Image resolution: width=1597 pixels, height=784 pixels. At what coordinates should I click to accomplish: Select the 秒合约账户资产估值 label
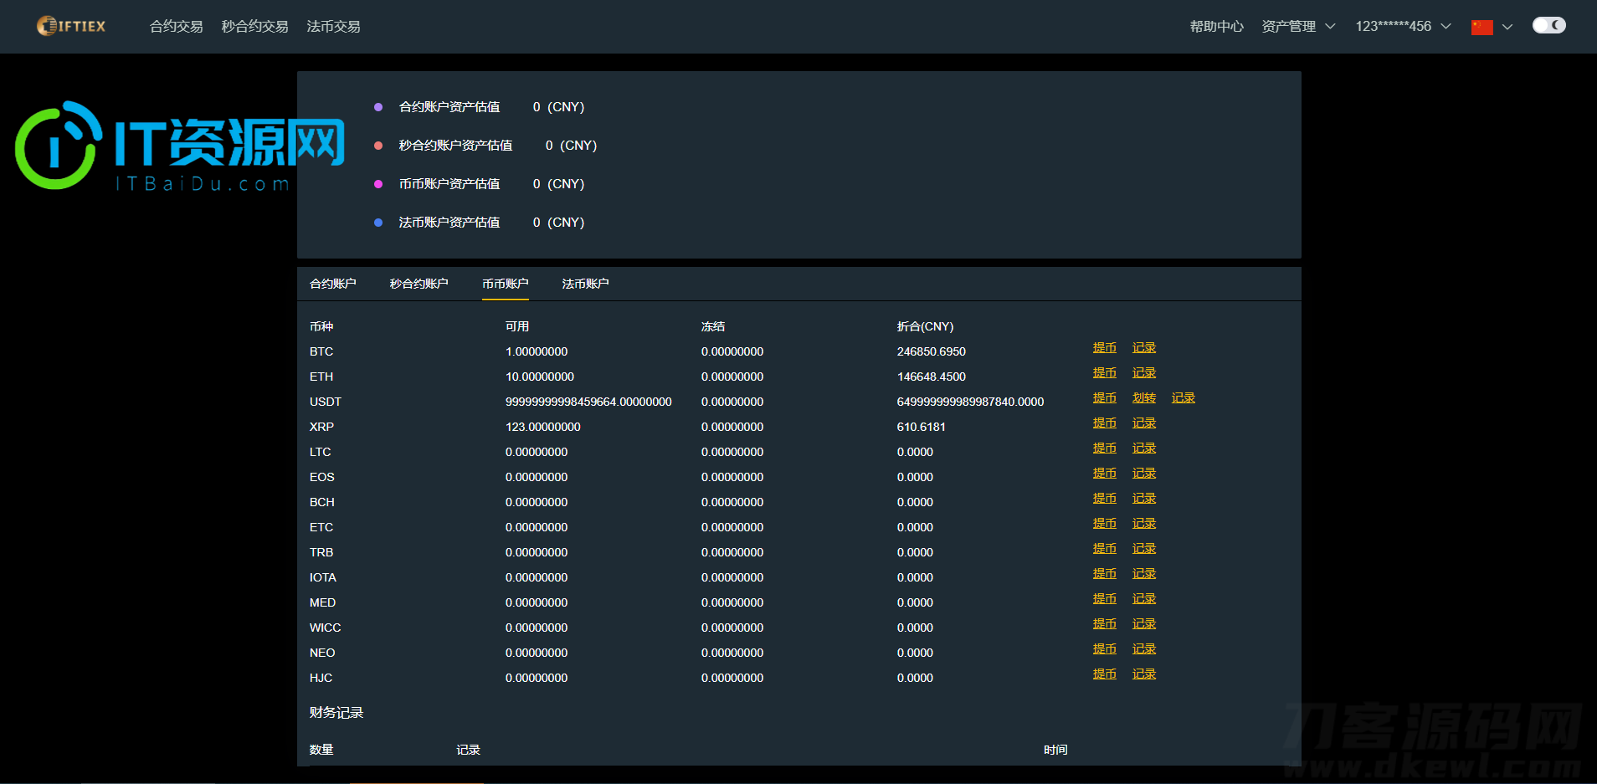455,146
